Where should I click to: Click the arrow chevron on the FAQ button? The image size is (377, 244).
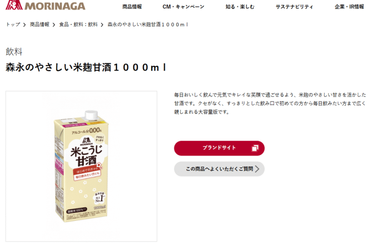click(x=257, y=169)
